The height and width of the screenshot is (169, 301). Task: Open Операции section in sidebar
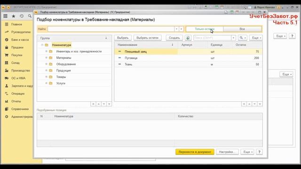tap(18, 93)
